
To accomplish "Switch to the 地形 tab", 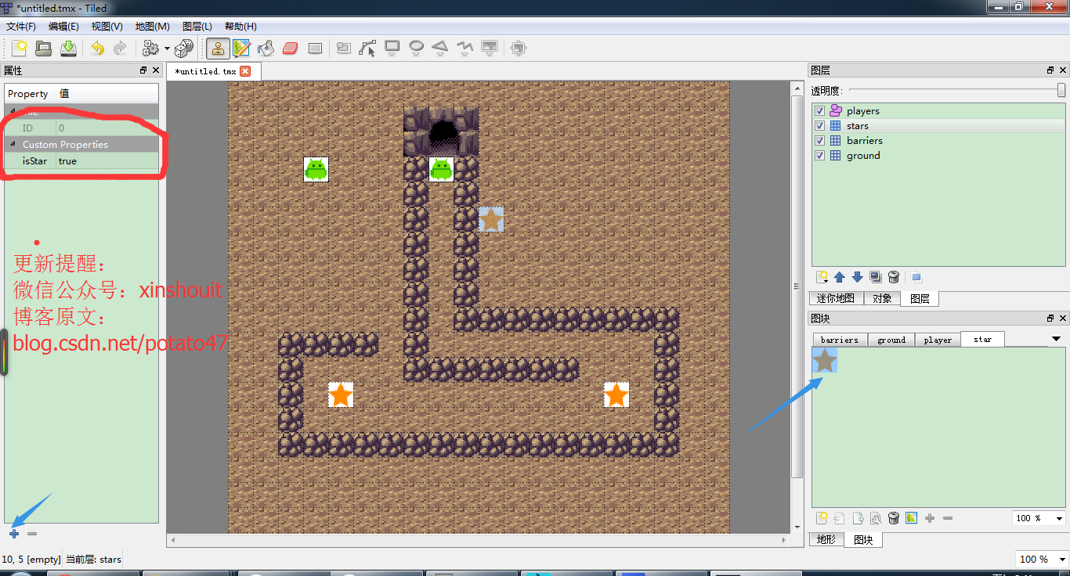I will [x=826, y=540].
